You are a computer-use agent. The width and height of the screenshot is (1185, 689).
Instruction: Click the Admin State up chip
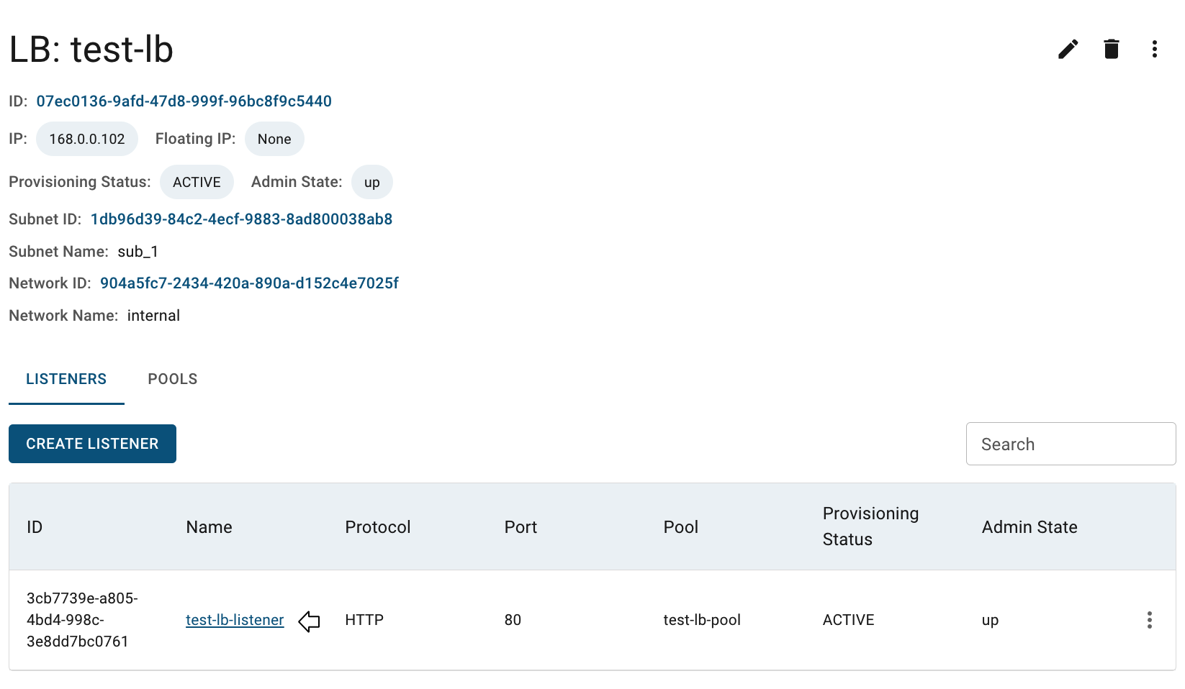[x=371, y=182]
